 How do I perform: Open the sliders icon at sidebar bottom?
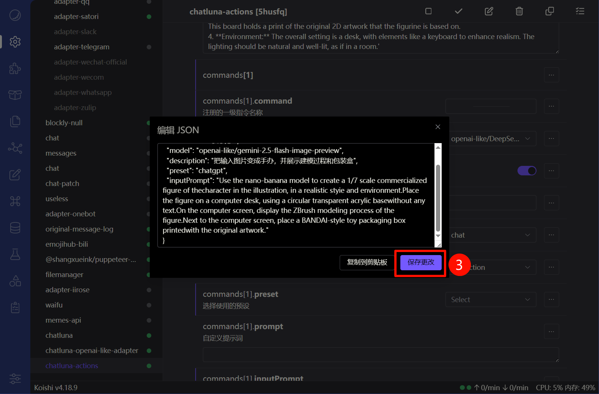click(15, 378)
